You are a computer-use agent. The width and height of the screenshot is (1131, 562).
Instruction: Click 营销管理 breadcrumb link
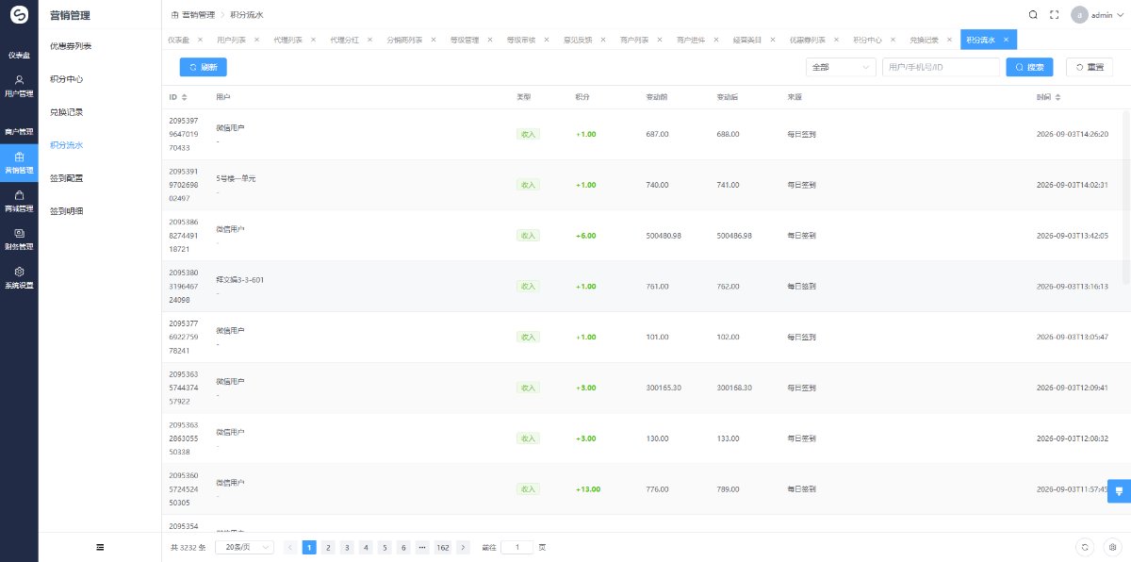pyautogui.click(x=198, y=15)
